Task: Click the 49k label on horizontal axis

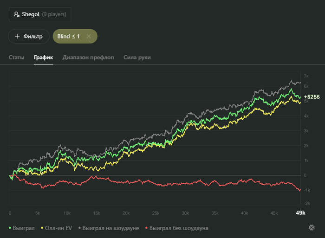Action: tap(300, 212)
